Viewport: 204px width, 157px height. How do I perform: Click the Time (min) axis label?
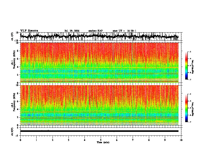click(103, 142)
